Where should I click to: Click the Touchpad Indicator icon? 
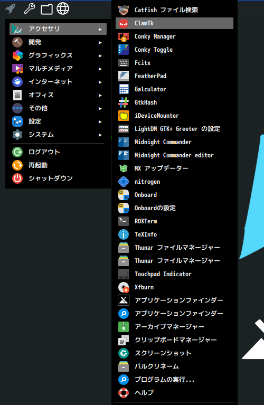pyautogui.click(x=124, y=274)
